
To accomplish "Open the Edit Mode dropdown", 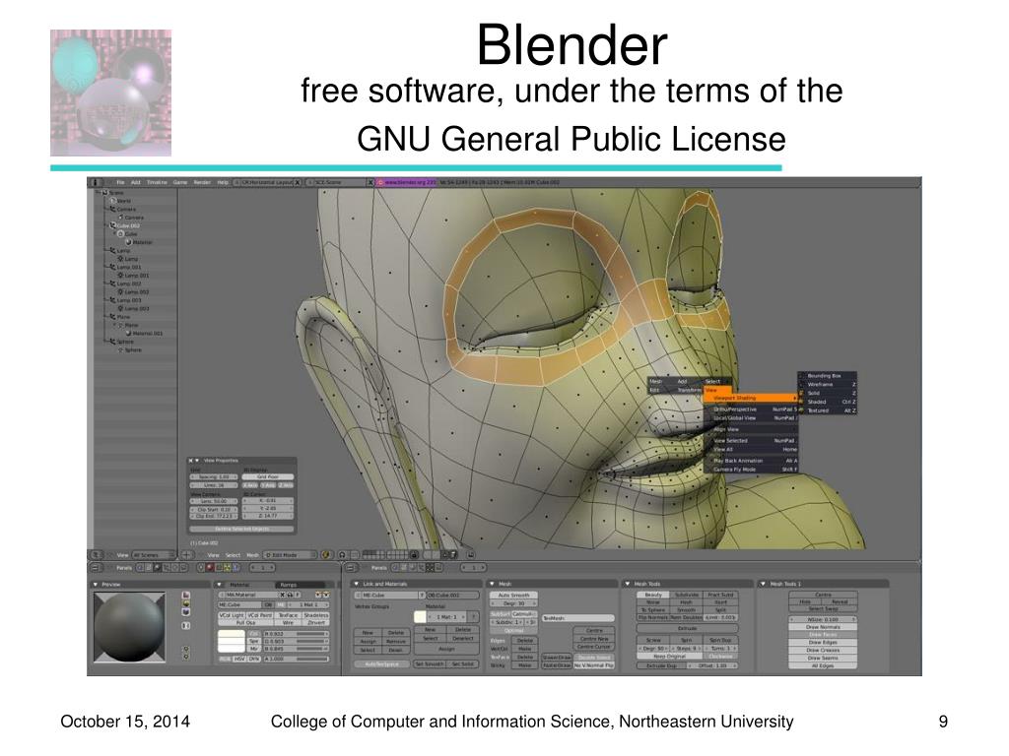I will [290, 555].
